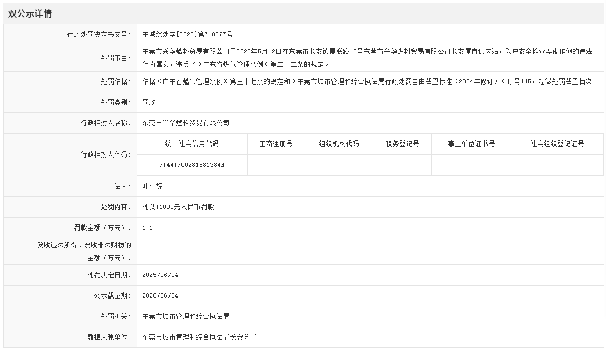
Task: Click the 双公示详情 heading
Action: [30, 14]
